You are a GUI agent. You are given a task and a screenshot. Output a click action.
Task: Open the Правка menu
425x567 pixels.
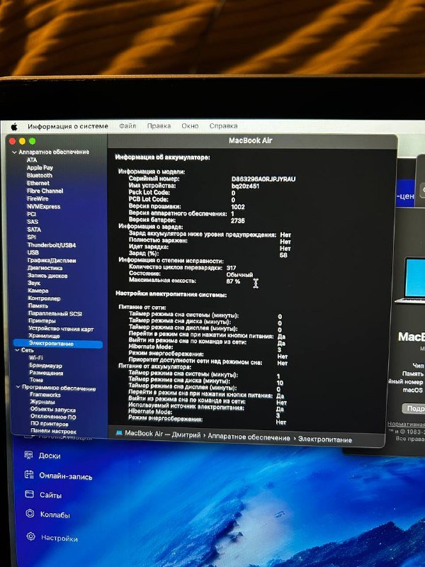coord(159,126)
